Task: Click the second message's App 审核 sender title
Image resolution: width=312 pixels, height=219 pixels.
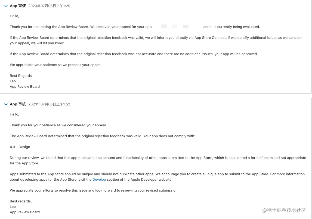Action: (18, 104)
